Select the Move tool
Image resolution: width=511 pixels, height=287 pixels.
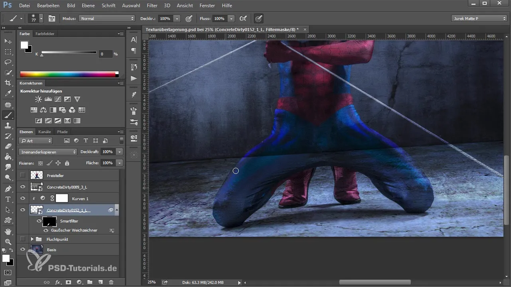(x=8, y=41)
